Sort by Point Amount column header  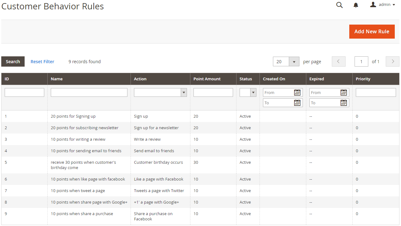(x=207, y=79)
